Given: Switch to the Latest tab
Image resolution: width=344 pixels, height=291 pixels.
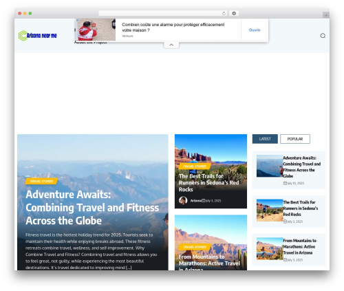Looking at the screenshot, I should [x=265, y=139].
